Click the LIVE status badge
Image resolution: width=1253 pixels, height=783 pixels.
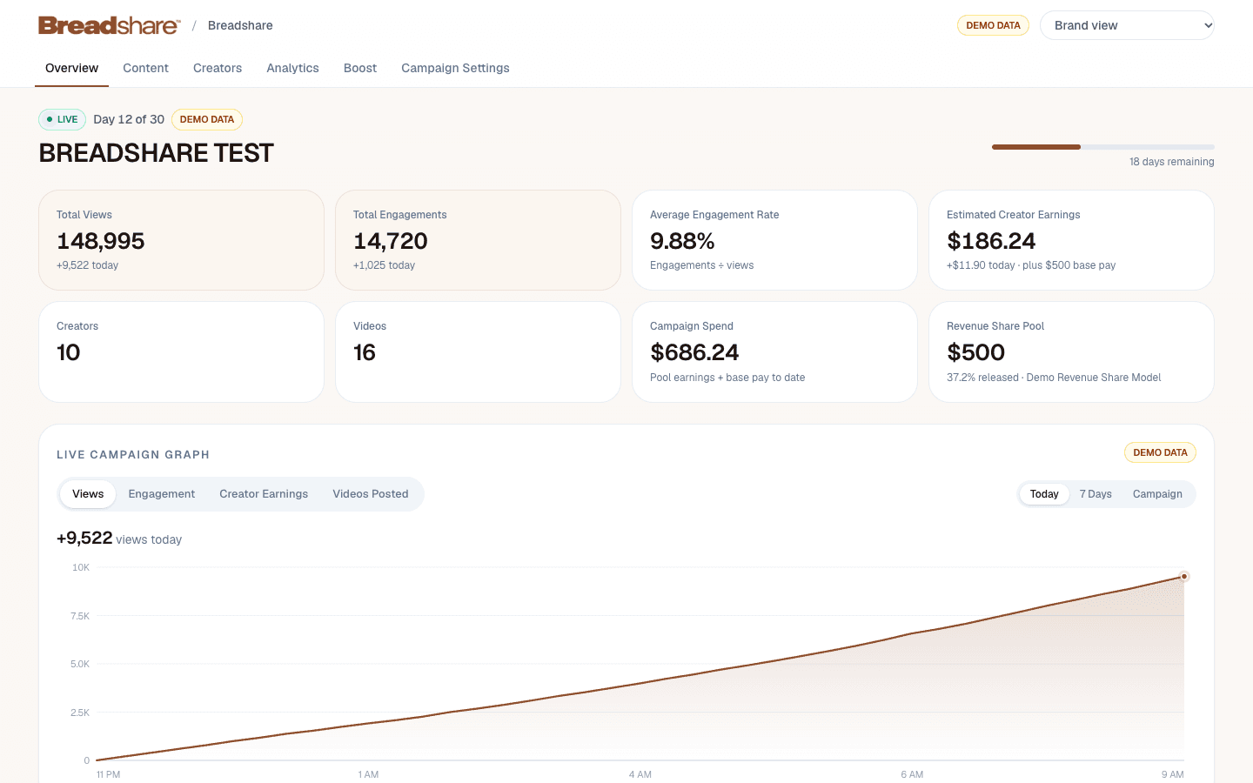[x=62, y=119]
